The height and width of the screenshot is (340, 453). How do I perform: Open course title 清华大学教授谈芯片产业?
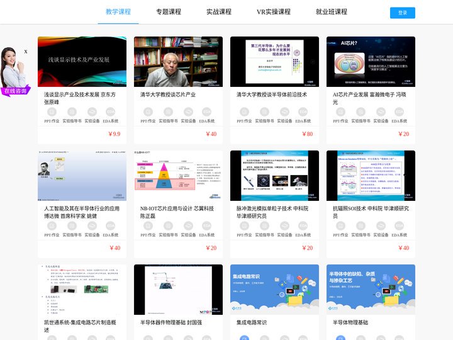(x=168, y=94)
